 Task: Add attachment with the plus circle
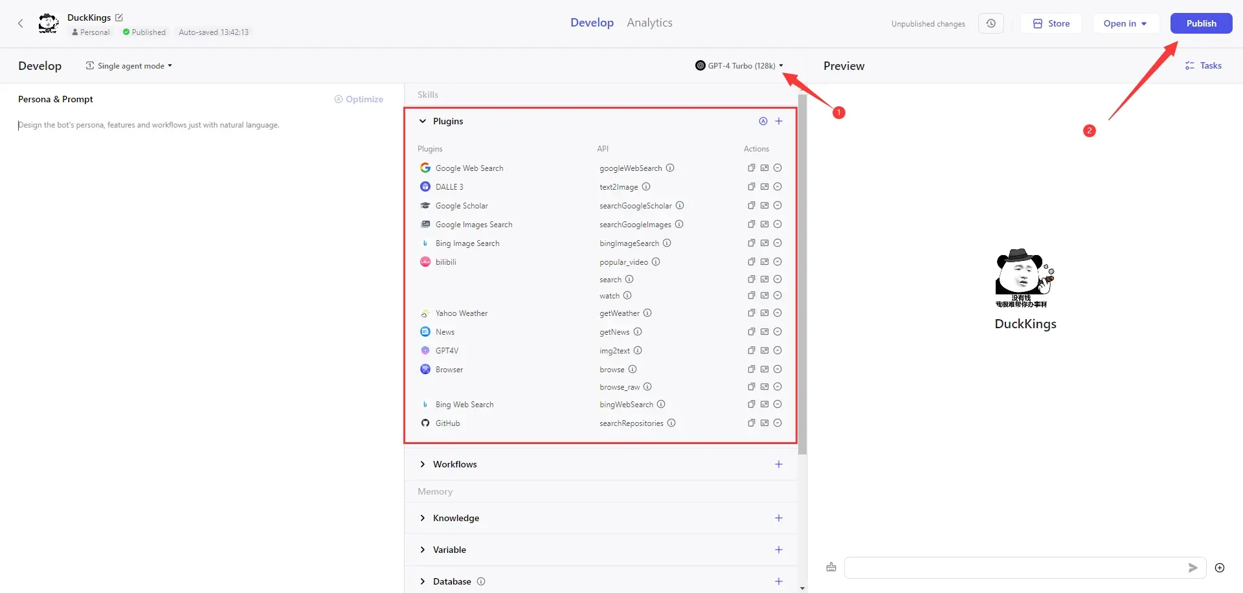pyautogui.click(x=1220, y=568)
